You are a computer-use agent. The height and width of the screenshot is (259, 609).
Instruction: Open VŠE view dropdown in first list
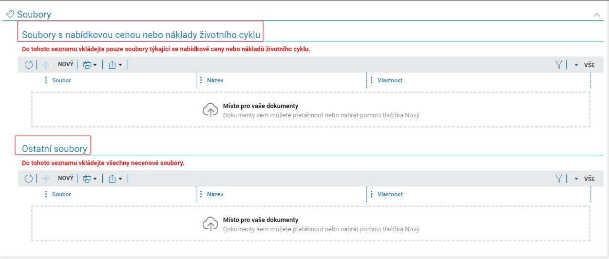[x=584, y=65]
